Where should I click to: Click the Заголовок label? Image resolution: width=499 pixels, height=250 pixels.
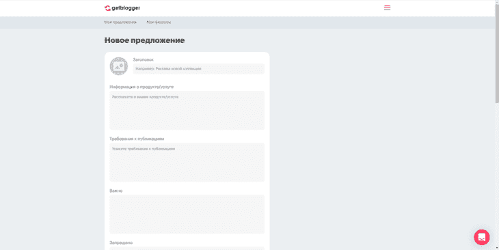click(x=144, y=60)
